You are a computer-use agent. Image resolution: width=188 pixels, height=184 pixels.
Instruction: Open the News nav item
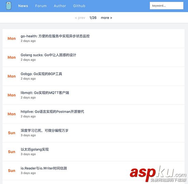pos(23,6)
